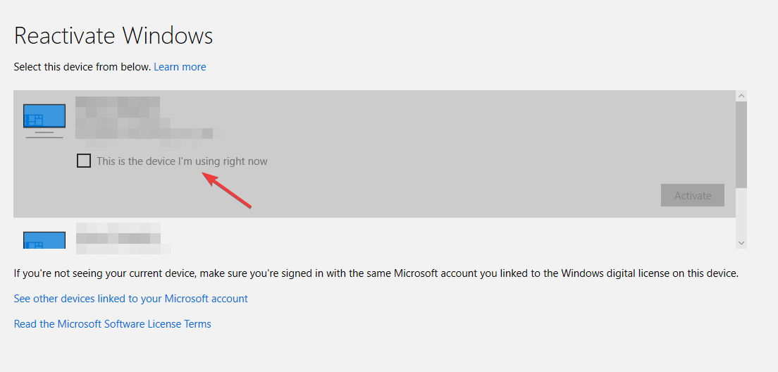The width and height of the screenshot is (778, 372).
Task: Click the 'Reactivate Windows' heading
Action: coord(113,36)
